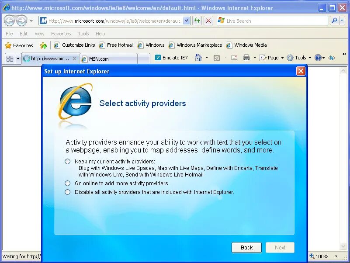Open the Windows Media favorite link
Screen dimensions: 350x263
pyautogui.click(x=246, y=45)
